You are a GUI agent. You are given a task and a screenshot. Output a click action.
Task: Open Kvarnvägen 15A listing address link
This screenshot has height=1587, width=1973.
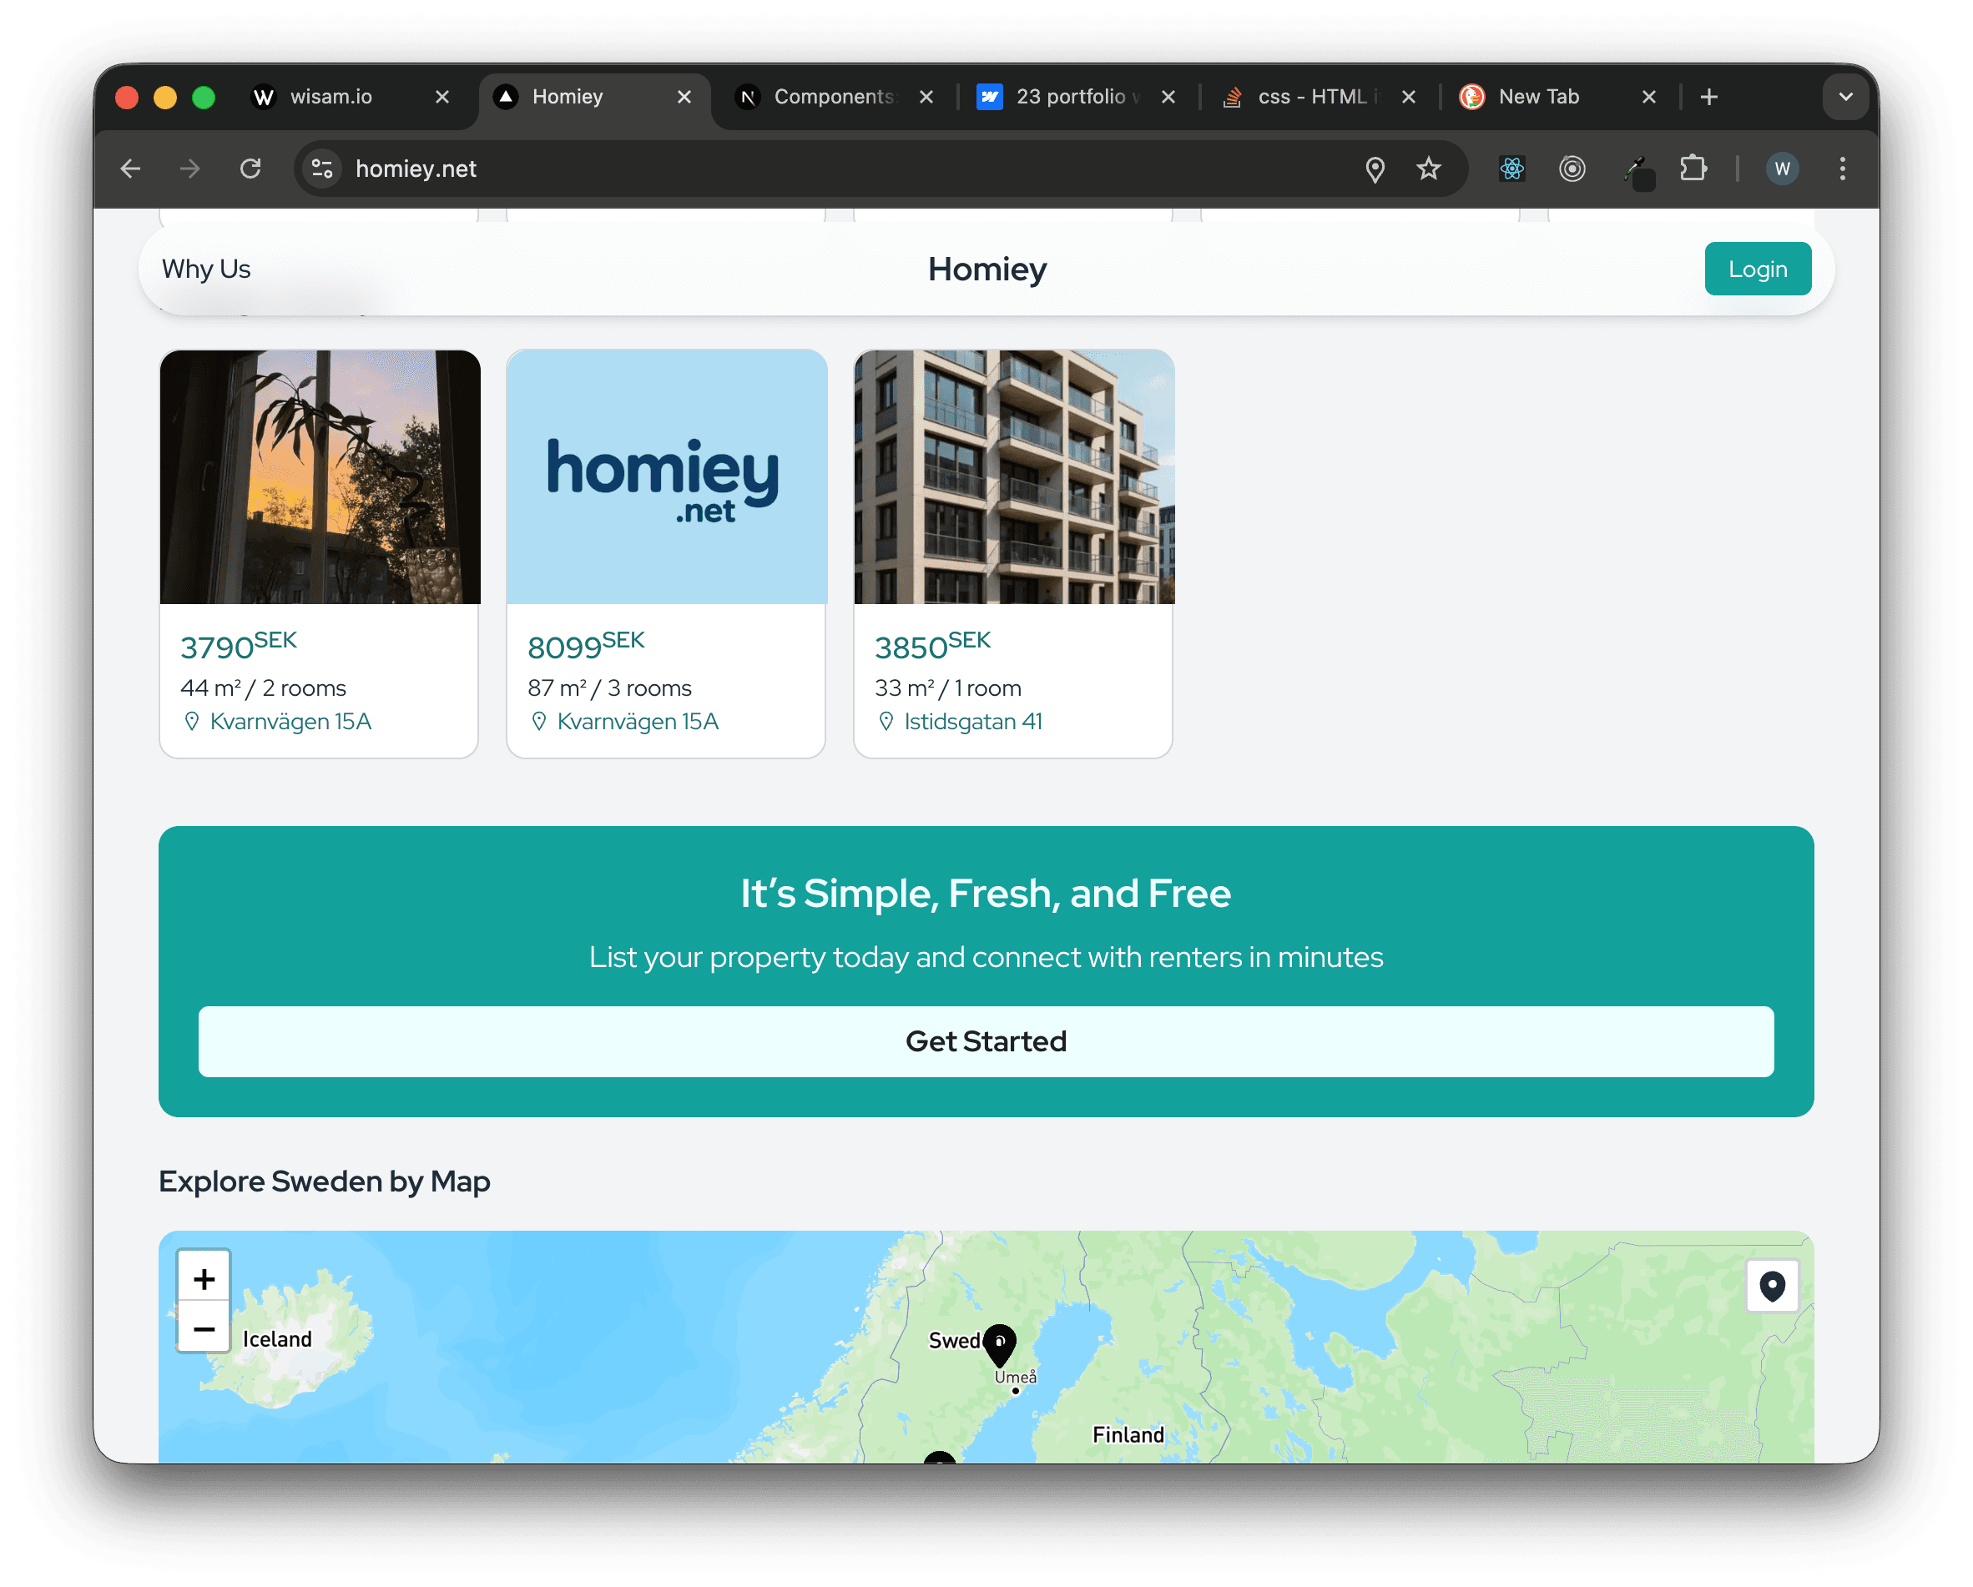(x=290, y=721)
